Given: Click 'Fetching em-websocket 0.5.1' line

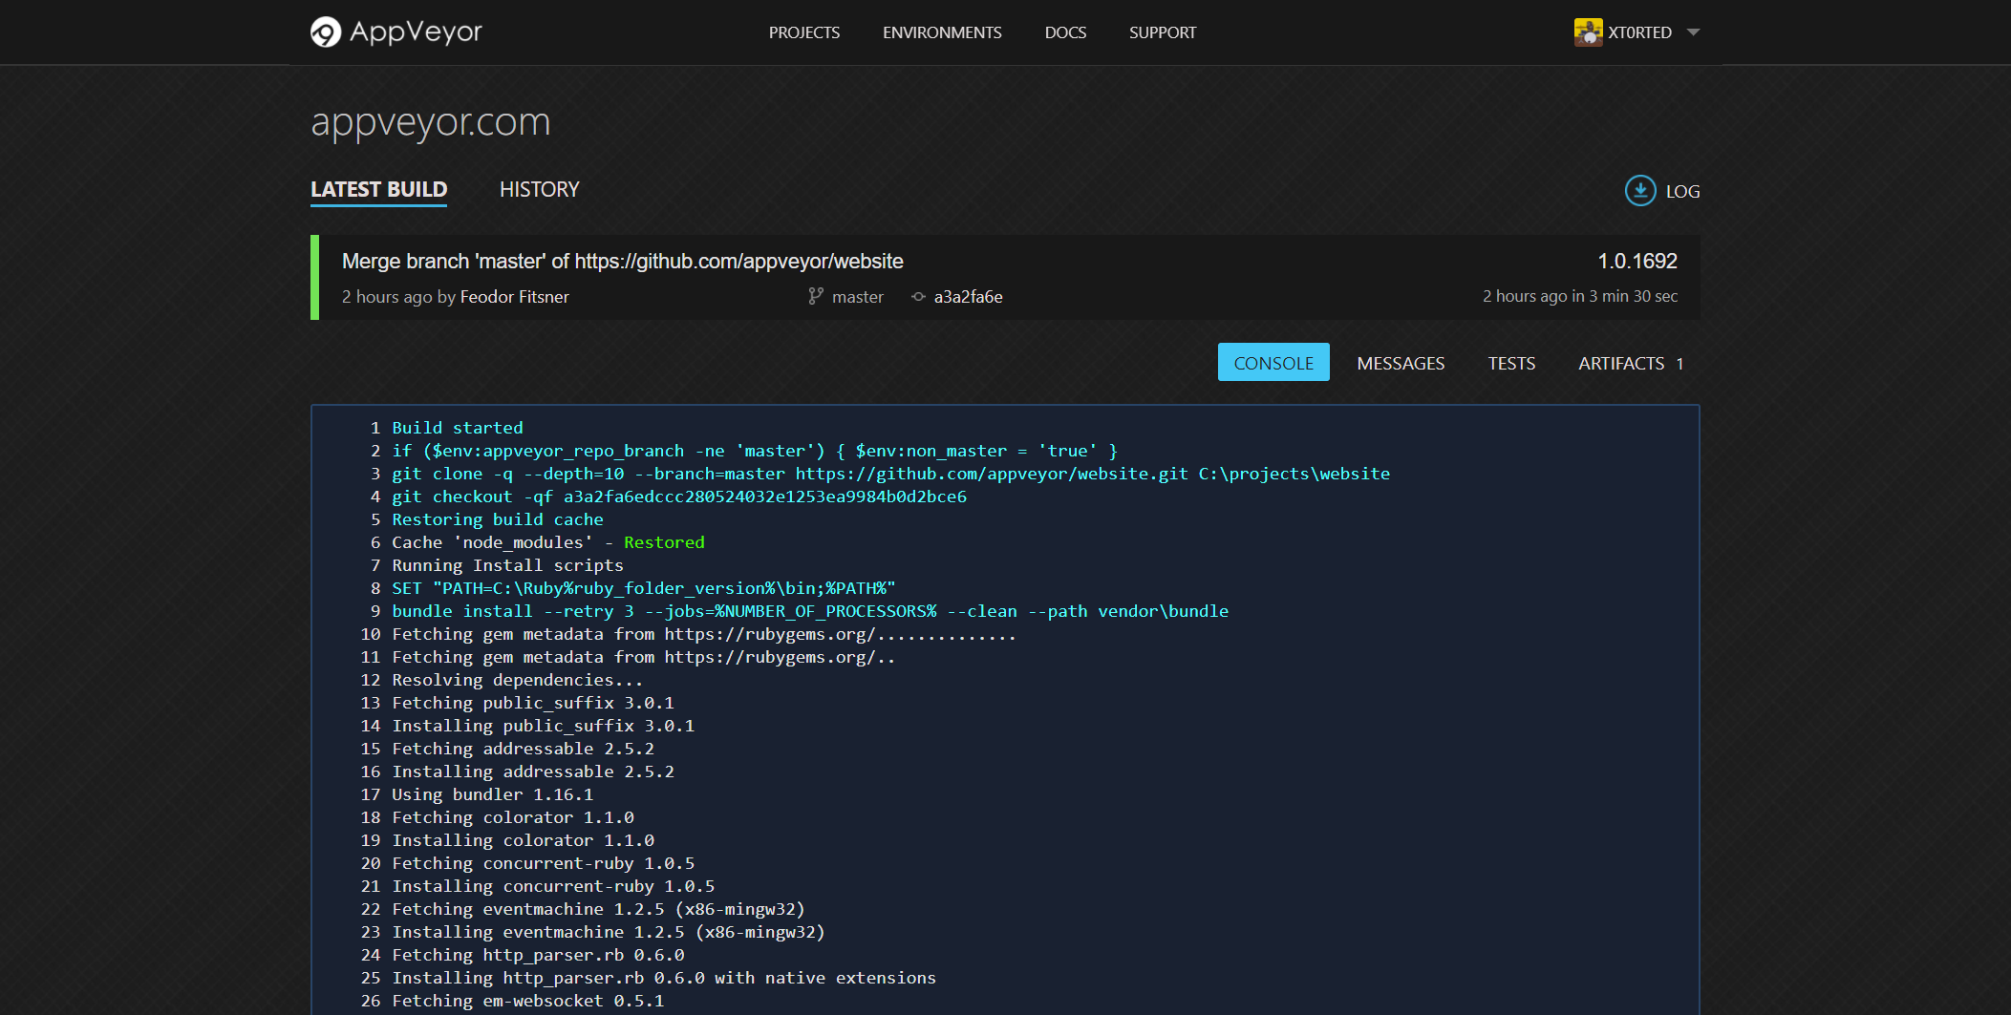Looking at the screenshot, I should tap(528, 1001).
